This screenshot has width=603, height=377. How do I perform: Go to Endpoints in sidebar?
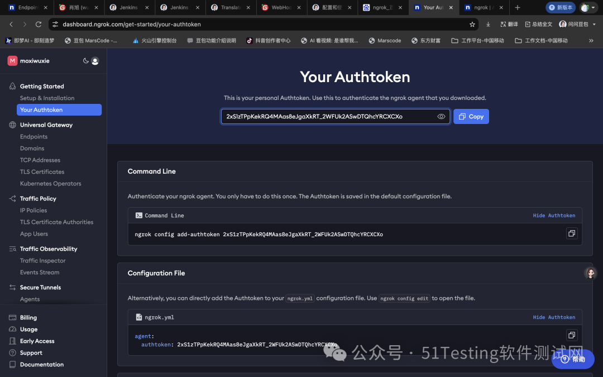point(34,137)
